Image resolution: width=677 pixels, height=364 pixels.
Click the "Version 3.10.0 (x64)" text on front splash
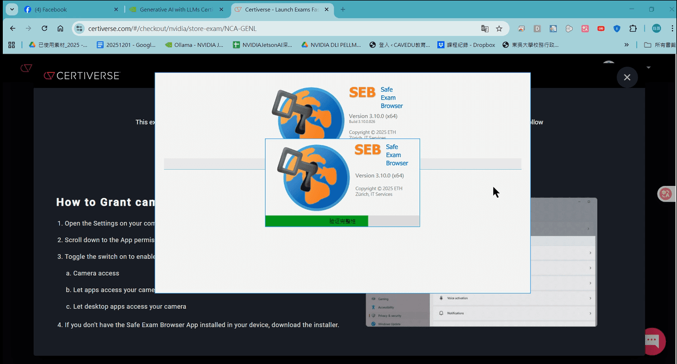(x=380, y=176)
